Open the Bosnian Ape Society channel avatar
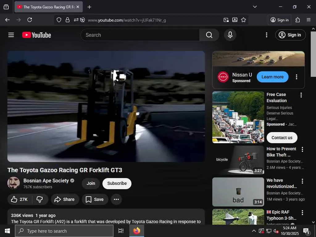The image size is (316, 237). (14, 183)
